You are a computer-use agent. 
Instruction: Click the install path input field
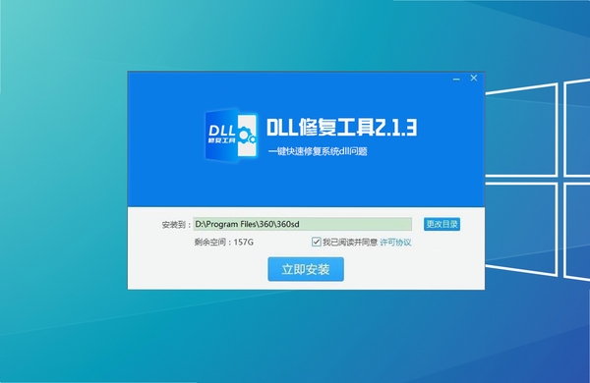coord(303,224)
